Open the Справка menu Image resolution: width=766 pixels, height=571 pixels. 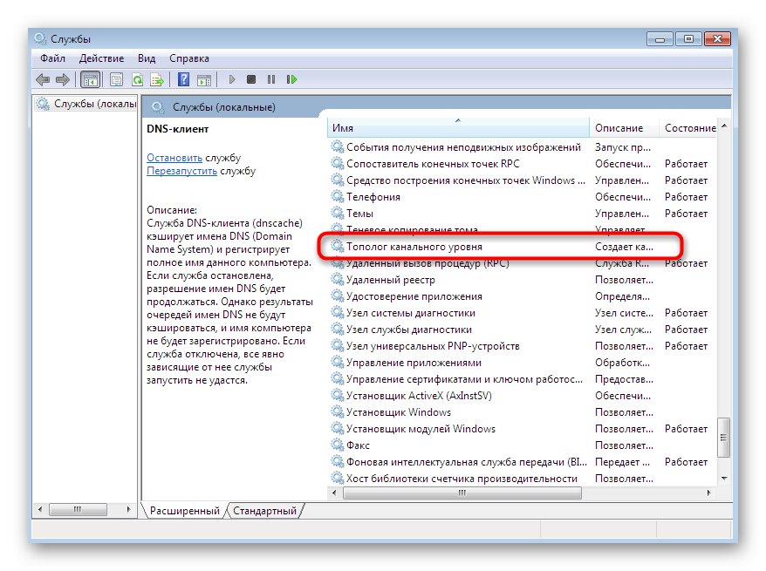click(x=189, y=58)
